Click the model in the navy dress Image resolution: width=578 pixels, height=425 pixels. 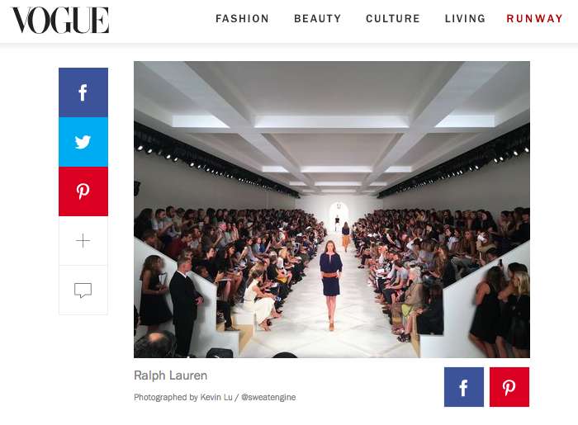[330, 286]
